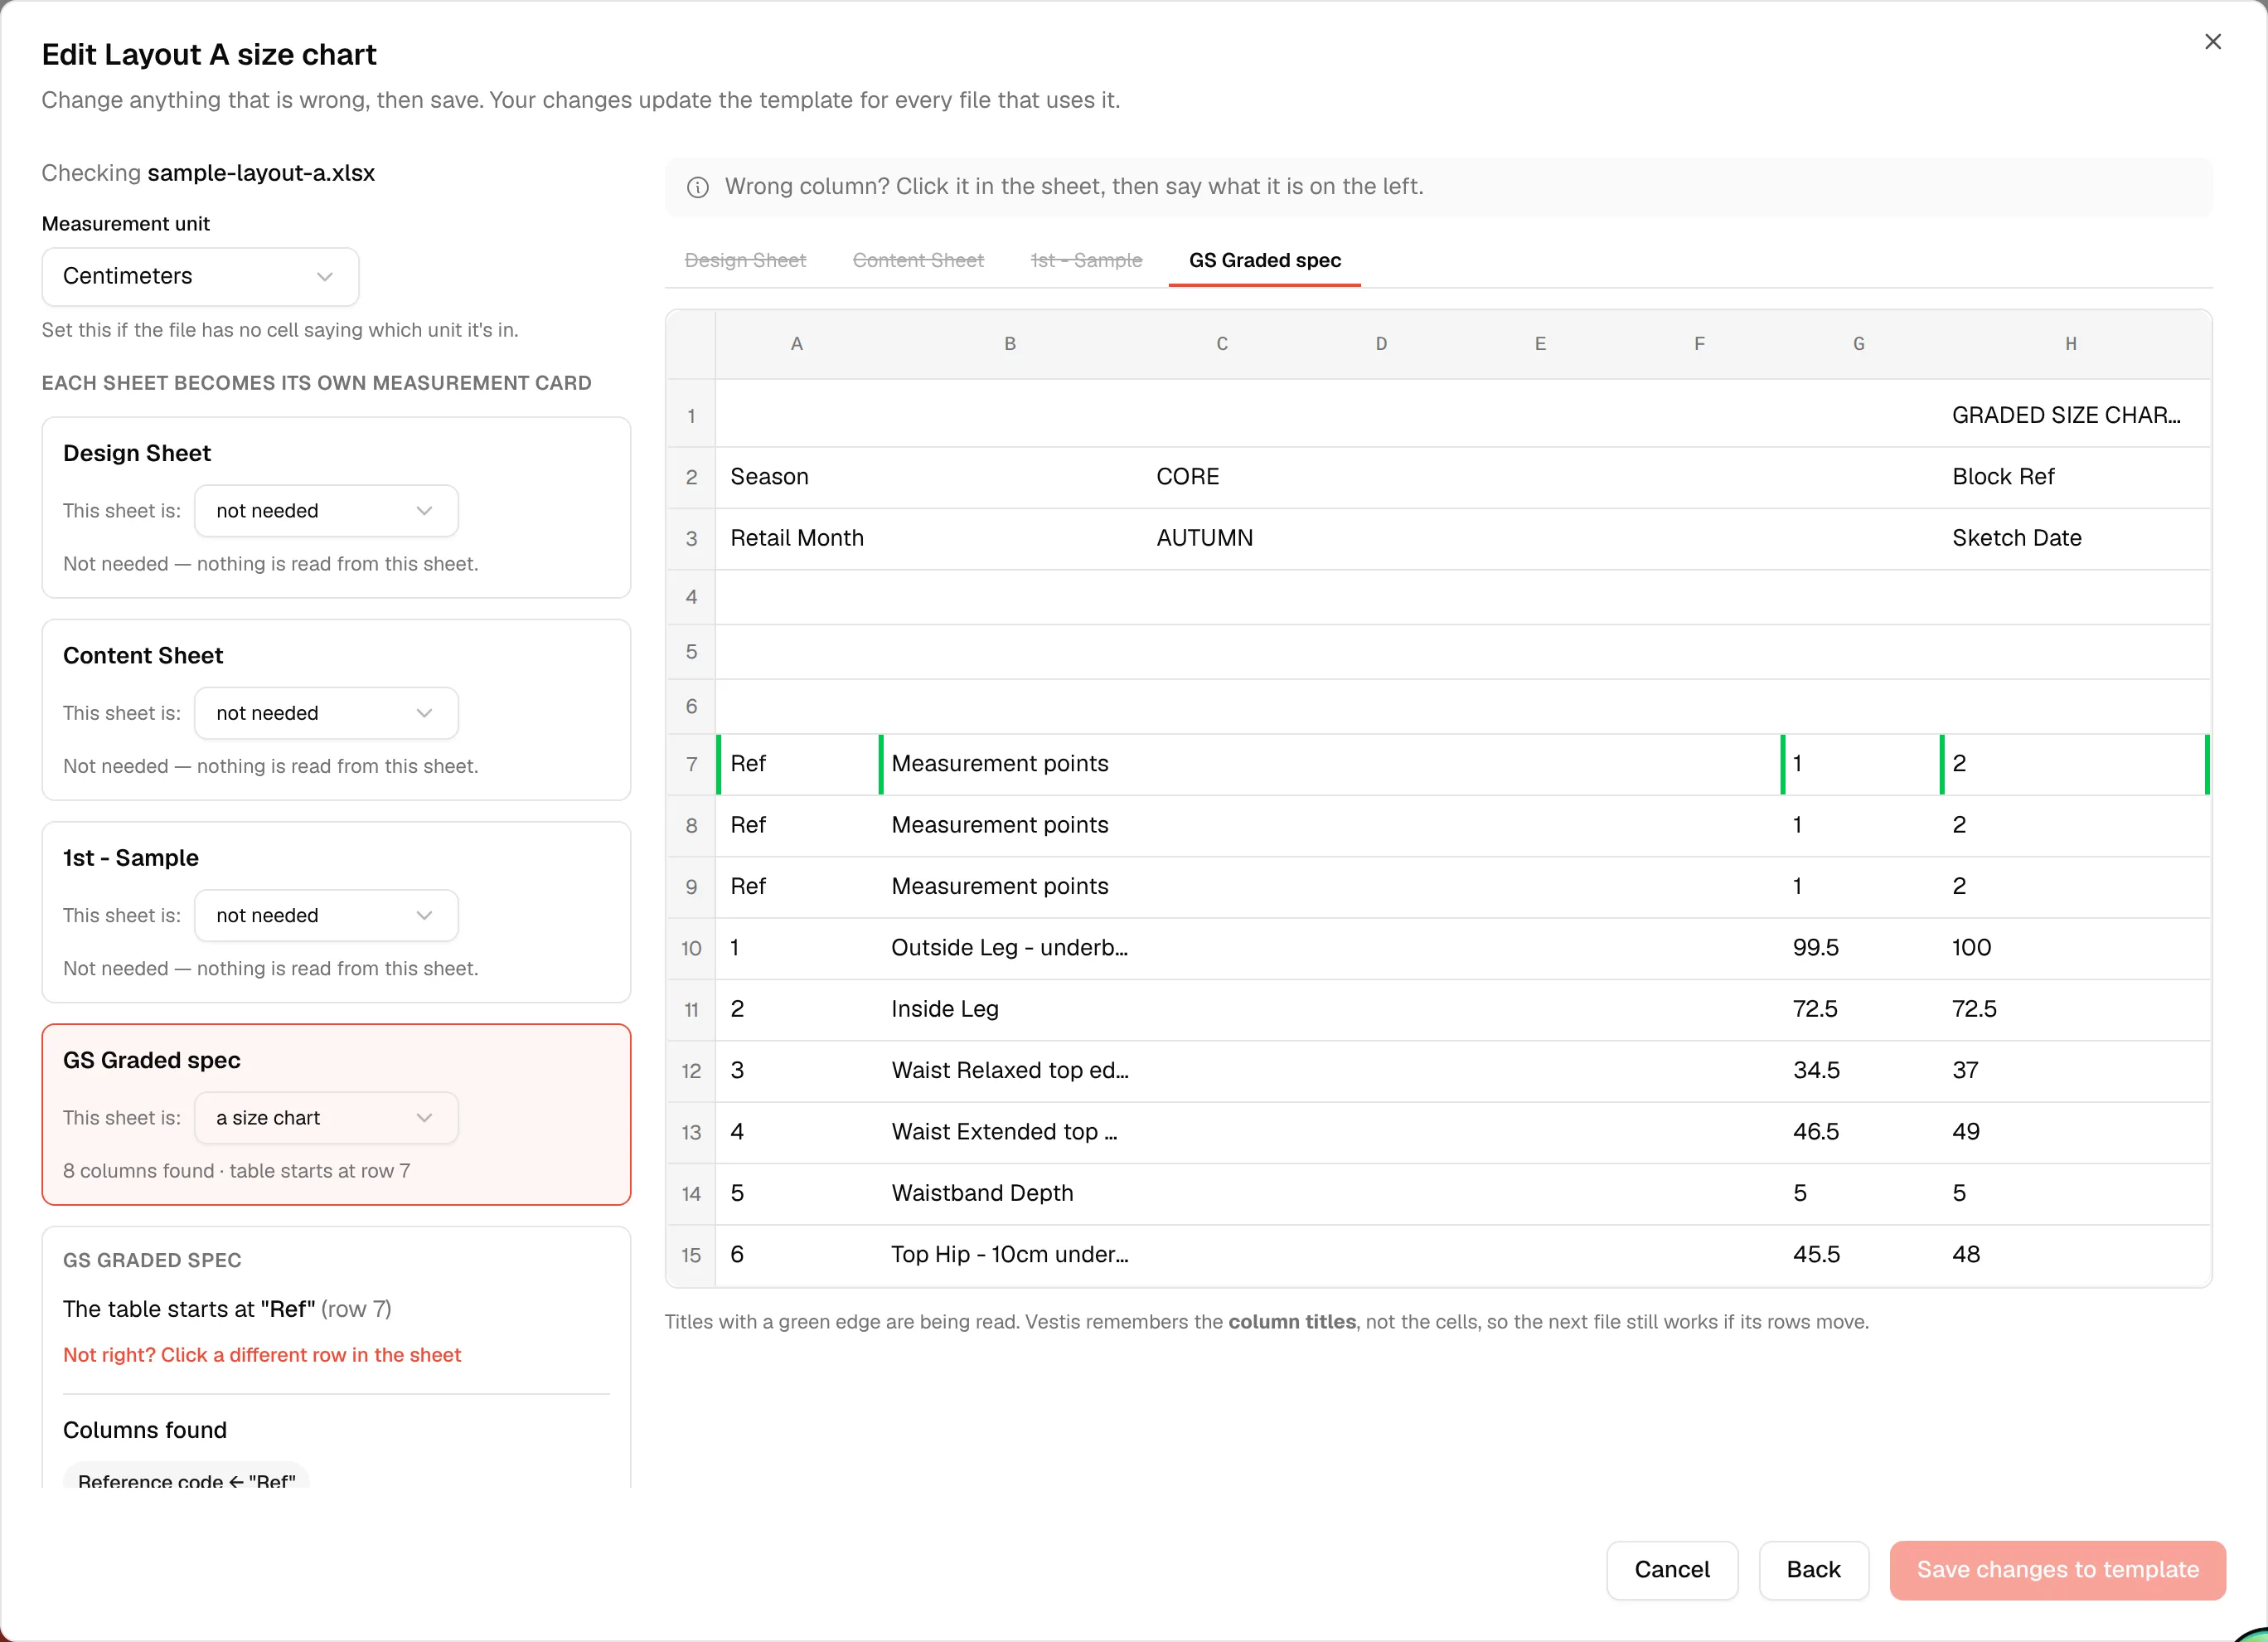Image resolution: width=2268 pixels, height=1642 pixels.
Task: Click Save changes to template
Action: tap(2057, 1569)
